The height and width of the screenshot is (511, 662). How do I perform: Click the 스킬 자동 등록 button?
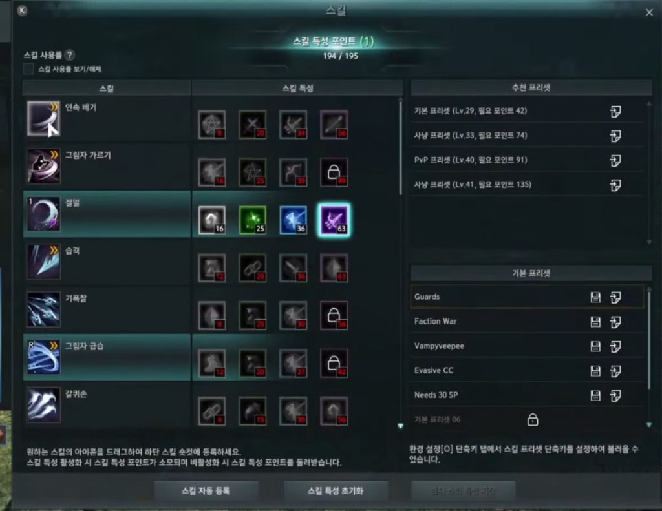click(x=206, y=491)
